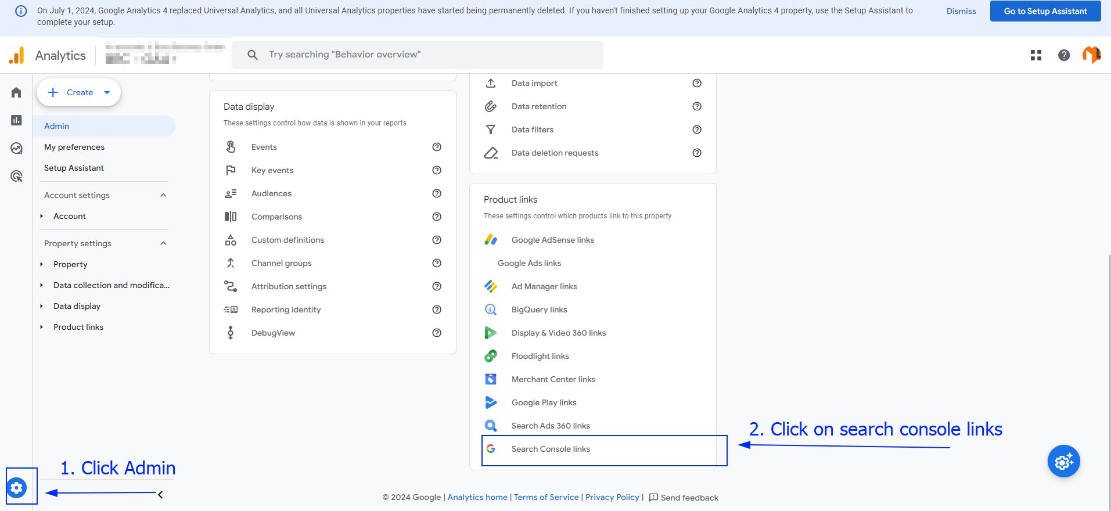Open the floating settings assistant button

(x=1063, y=462)
